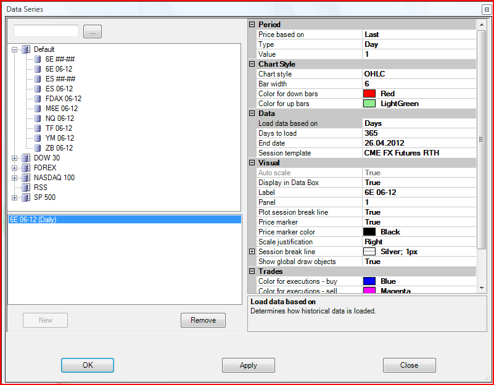Click property grid scroll down arrow

tap(482, 288)
